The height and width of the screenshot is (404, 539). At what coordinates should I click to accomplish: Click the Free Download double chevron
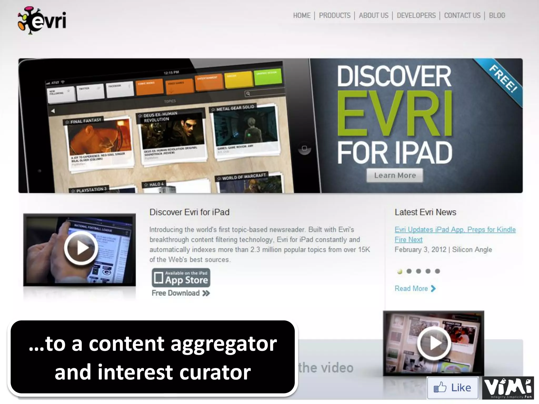click(x=206, y=293)
